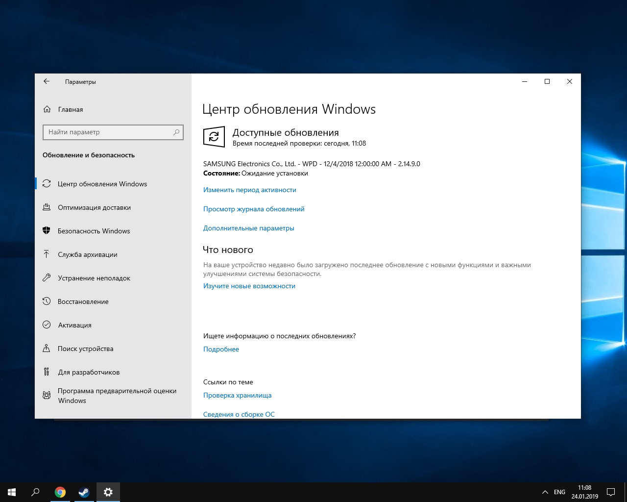Select the sync icon for Центр обновления Windows

click(47, 184)
